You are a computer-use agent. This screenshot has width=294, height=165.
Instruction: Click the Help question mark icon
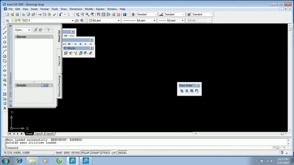(x=124, y=14)
